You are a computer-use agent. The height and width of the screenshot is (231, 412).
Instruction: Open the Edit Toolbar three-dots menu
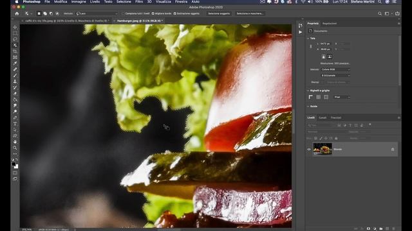tap(15, 154)
